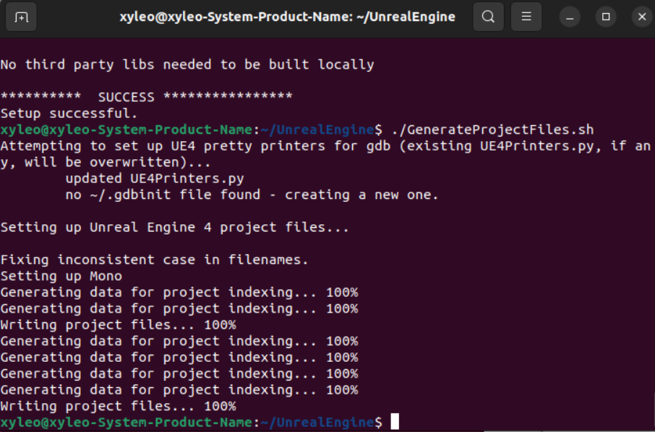Click the ./GenerateProjectFiles.sh command text
The width and height of the screenshot is (655, 432).
(492, 130)
